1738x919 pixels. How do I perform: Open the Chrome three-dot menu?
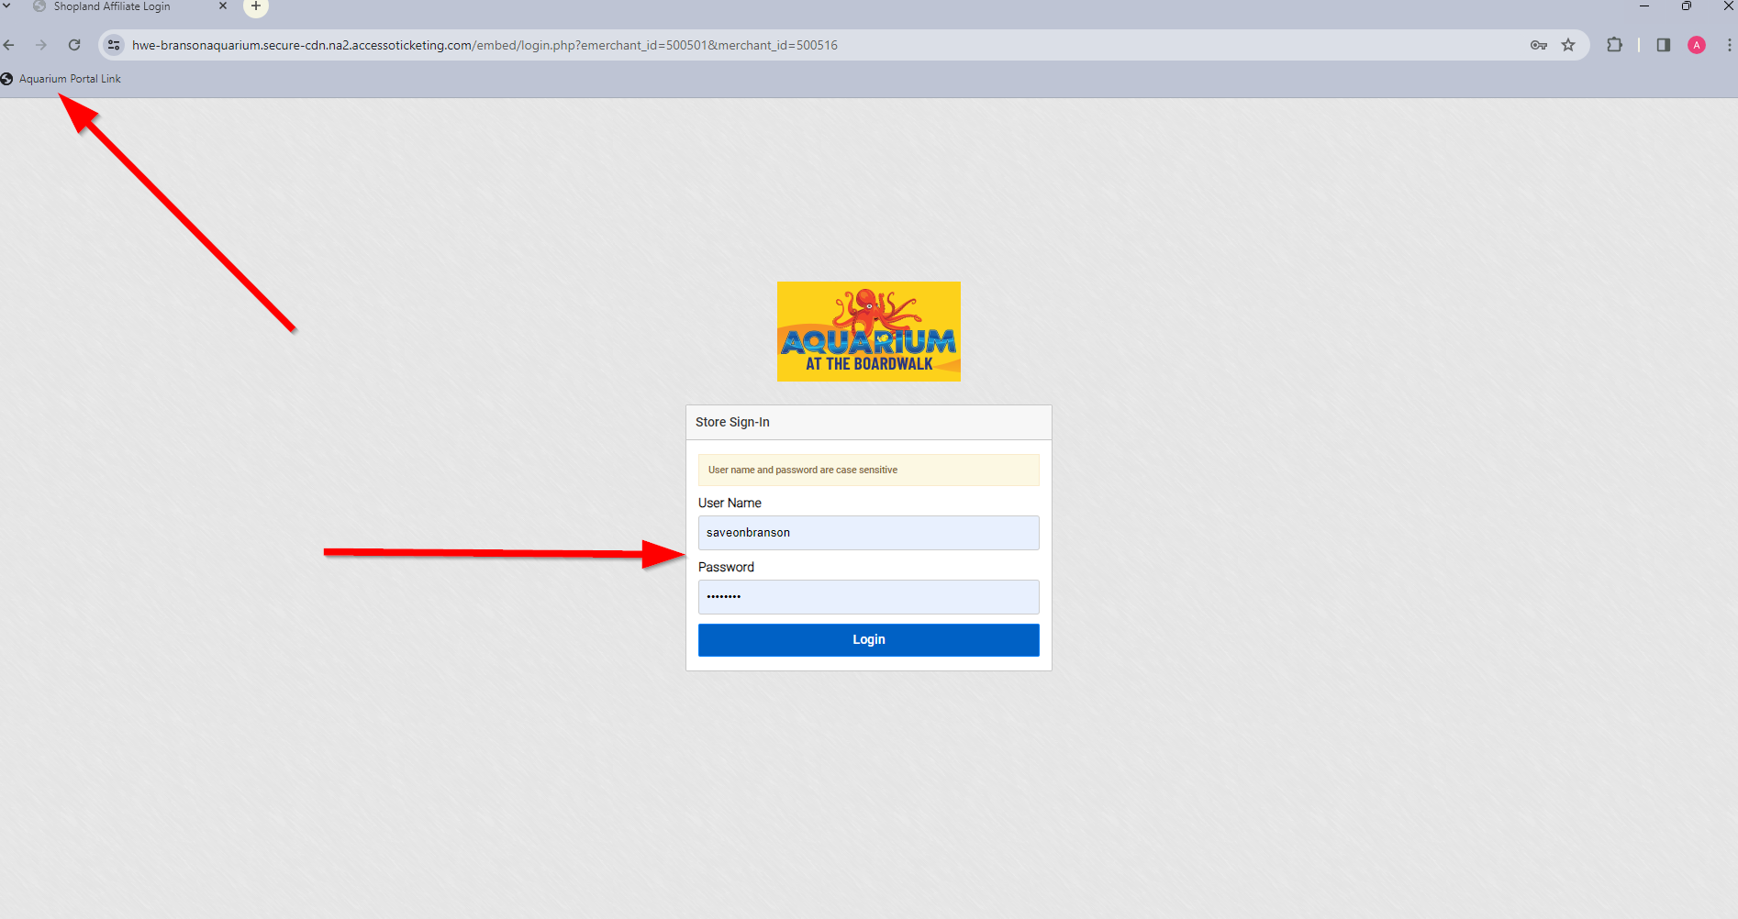(x=1729, y=45)
